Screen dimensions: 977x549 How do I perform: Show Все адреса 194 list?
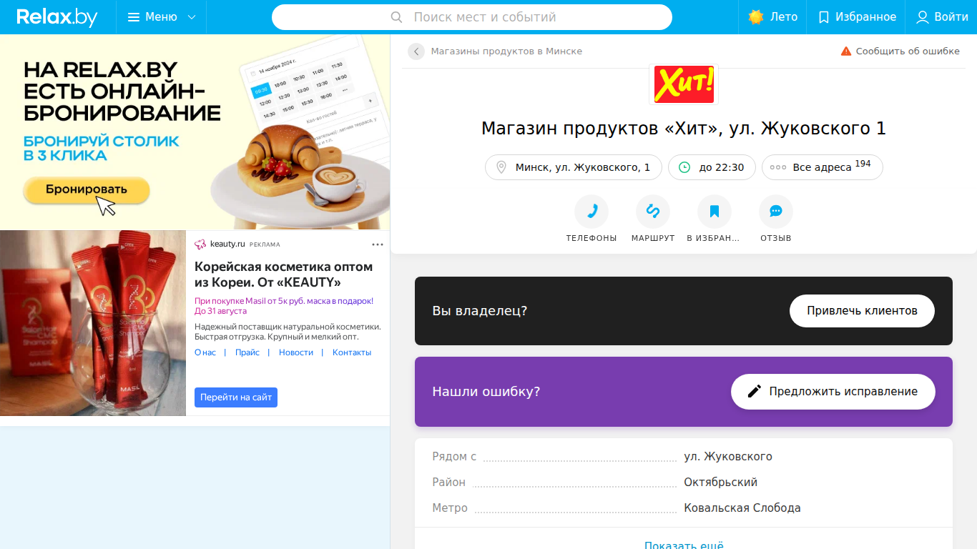(823, 167)
